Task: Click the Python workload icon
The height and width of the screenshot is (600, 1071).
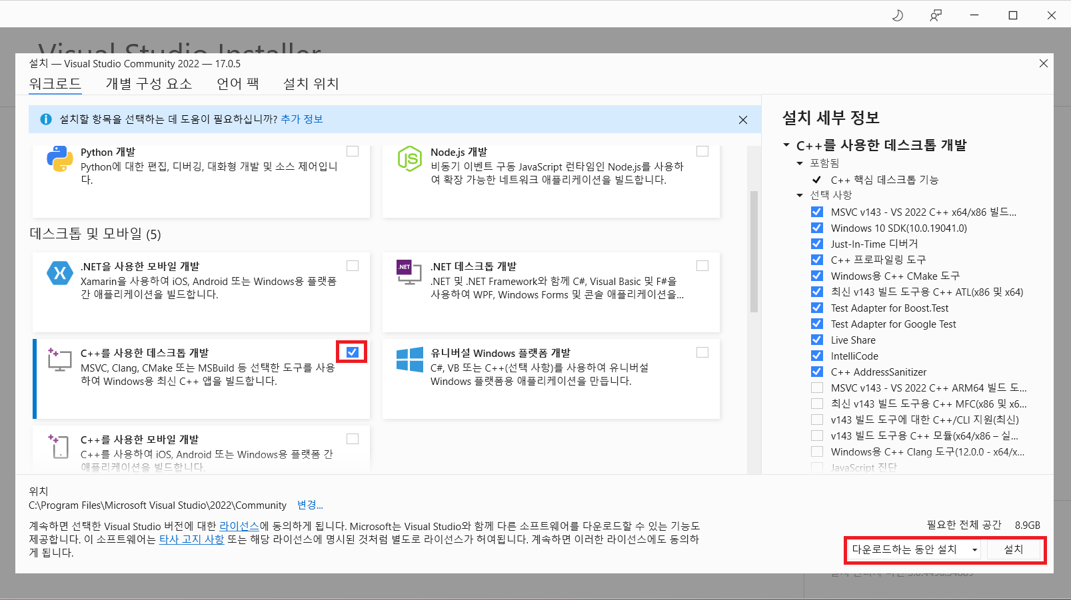Action: click(x=60, y=159)
